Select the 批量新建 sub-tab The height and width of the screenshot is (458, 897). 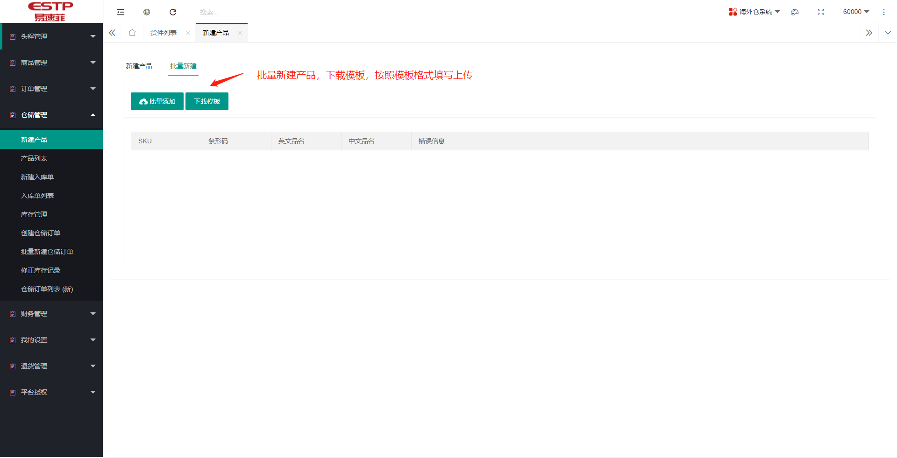coord(183,66)
